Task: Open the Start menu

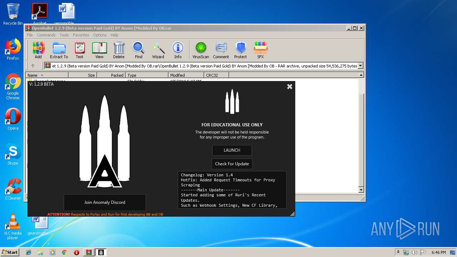Action: [10, 252]
